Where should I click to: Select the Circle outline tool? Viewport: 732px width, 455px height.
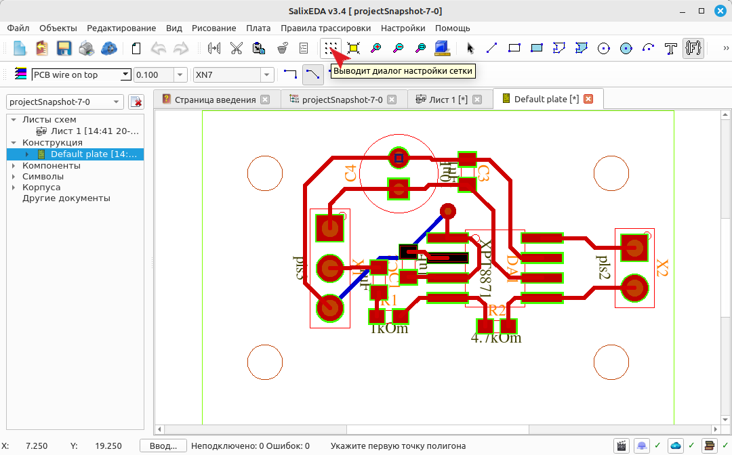coord(604,48)
